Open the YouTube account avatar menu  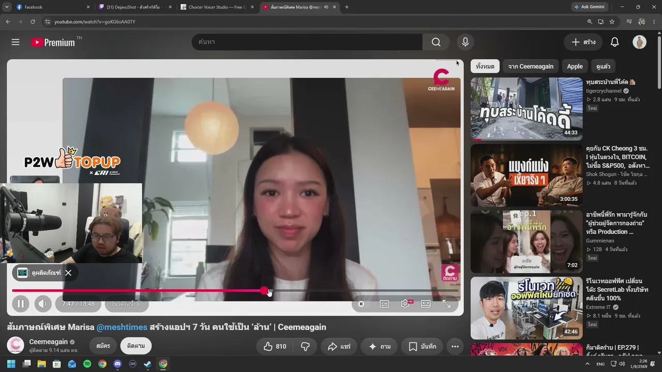(x=640, y=42)
